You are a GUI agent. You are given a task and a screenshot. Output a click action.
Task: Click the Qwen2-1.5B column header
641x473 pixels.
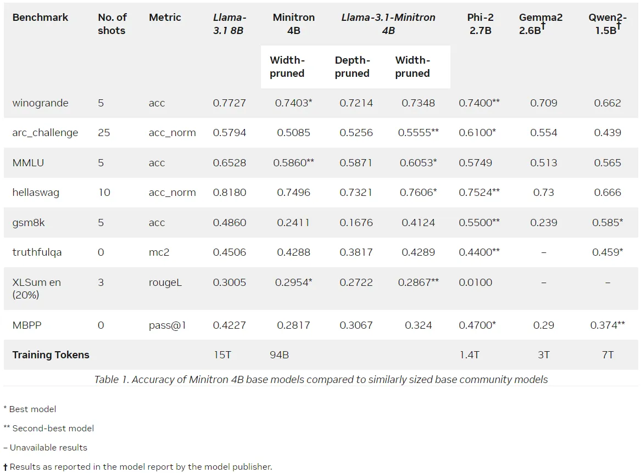click(x=607, y=24)
